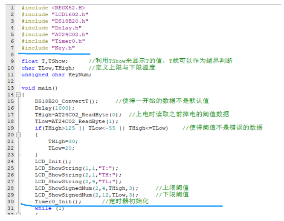This screenshot has width=284, height=221.
Task: Click line number 1 in the gutter
Action: [x=12, y=8]
